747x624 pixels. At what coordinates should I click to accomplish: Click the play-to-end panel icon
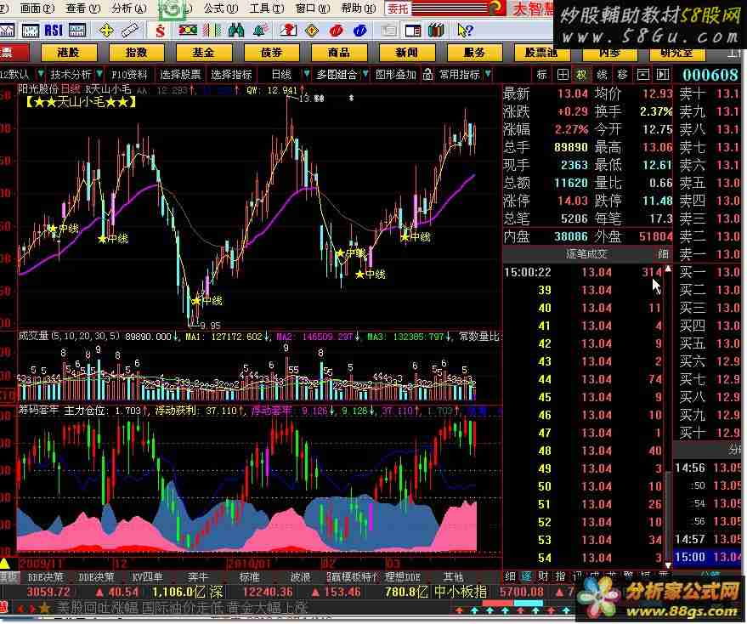click(x=663, y=75)
